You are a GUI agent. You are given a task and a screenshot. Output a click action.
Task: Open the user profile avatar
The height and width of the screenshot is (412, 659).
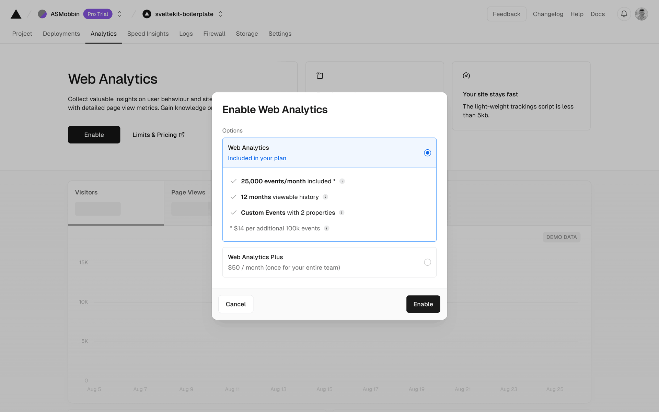click(641, 14)
